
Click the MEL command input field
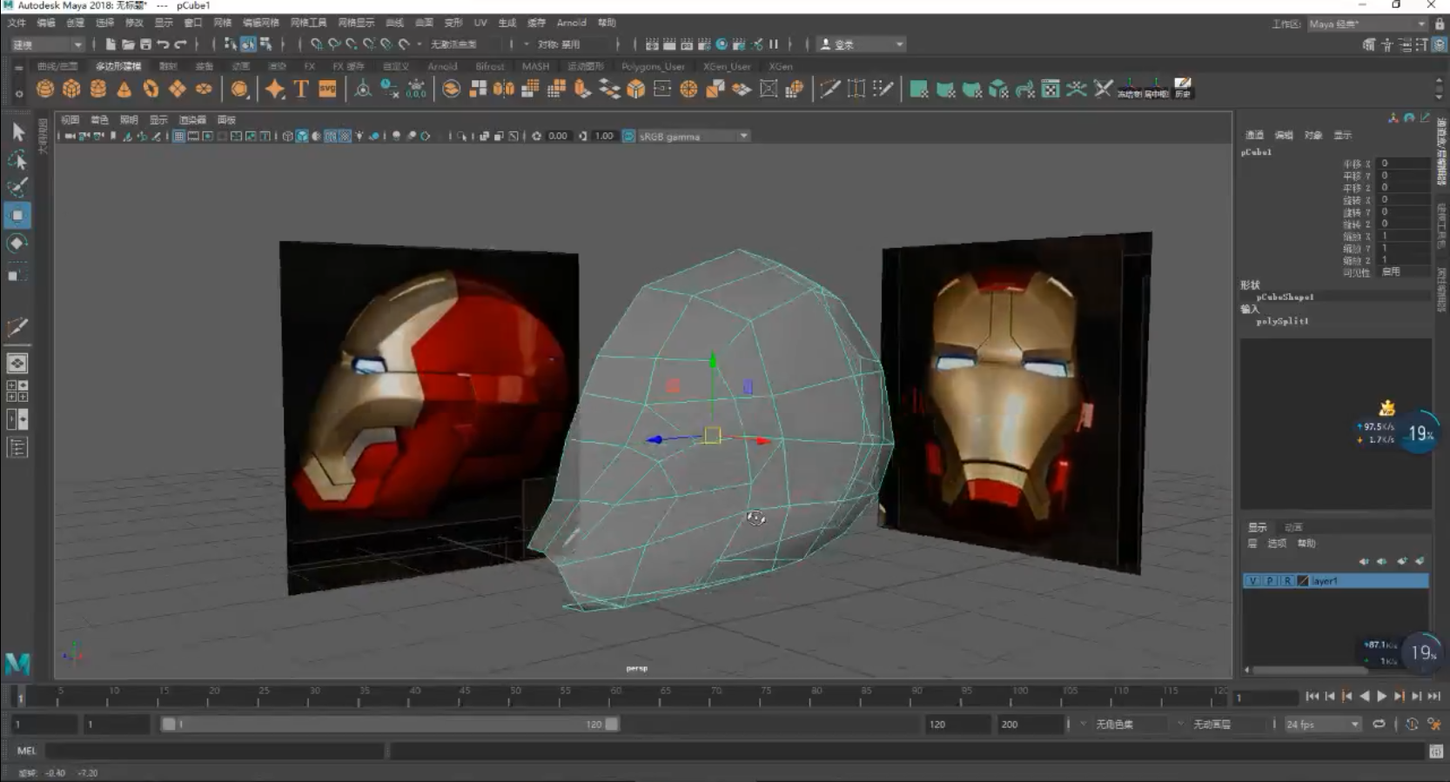[x=214, y=751]
